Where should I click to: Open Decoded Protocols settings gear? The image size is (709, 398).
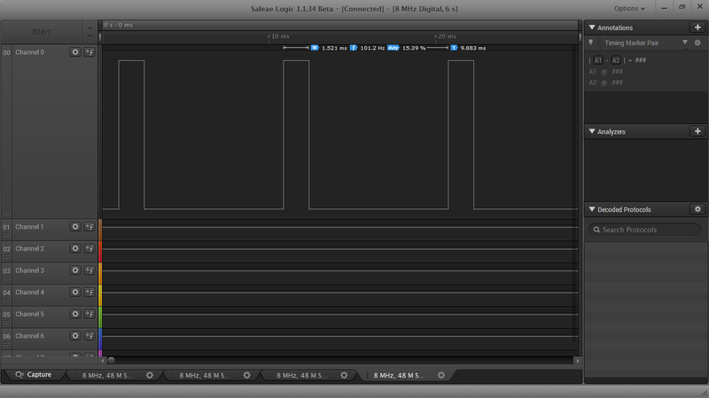point(697,209)
